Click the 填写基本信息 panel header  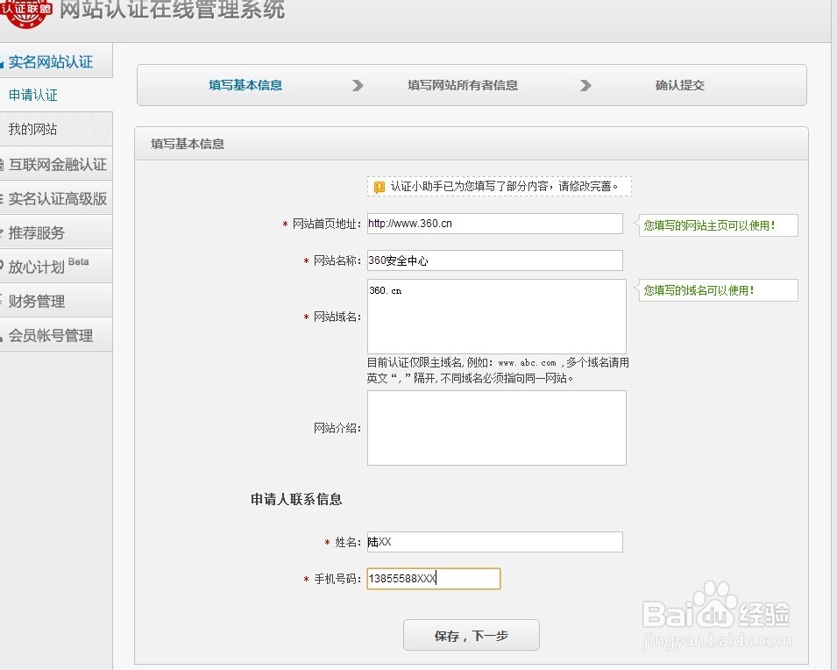coord(472,144)
